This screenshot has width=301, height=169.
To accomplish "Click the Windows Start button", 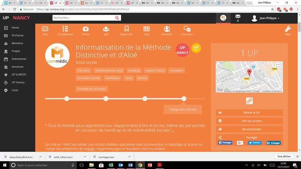I will [x=5, y=165].
